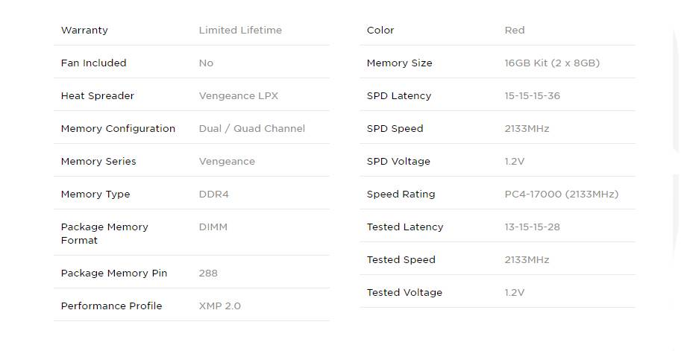
Task: Select the Dual / Quad Channel value
Action: click(251, 129)
